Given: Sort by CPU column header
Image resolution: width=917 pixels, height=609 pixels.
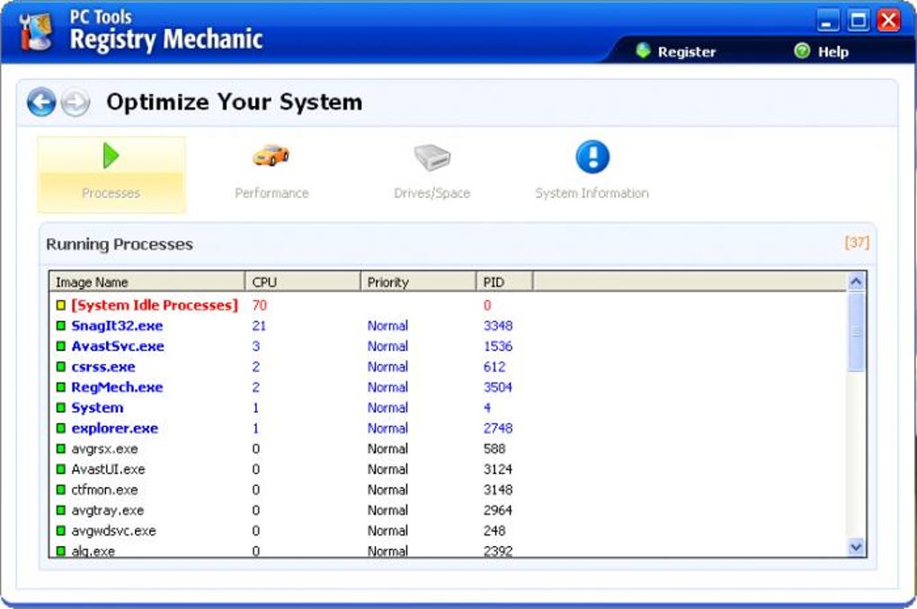Looking at the screenshot, I should (302, 282).
